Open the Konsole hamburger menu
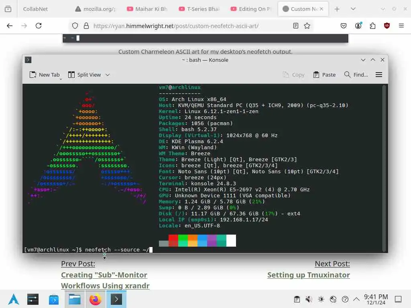Screen dimensions: 411x308 click(x=379, y=75)
